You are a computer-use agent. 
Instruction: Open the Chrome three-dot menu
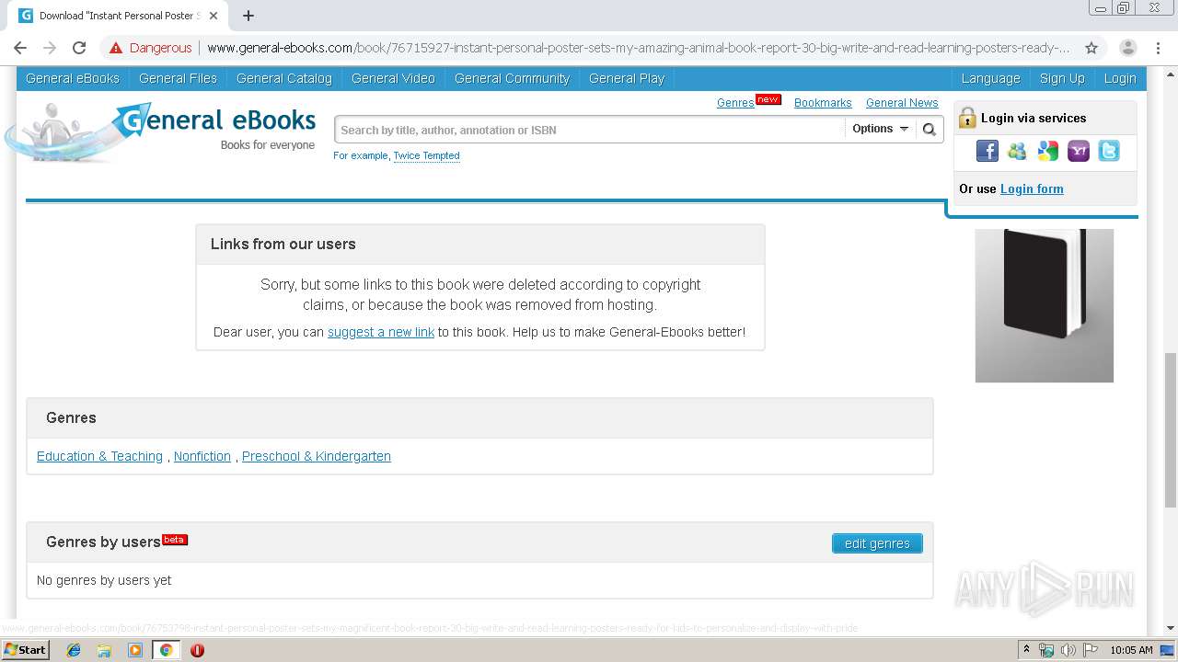coord(1158,48)
